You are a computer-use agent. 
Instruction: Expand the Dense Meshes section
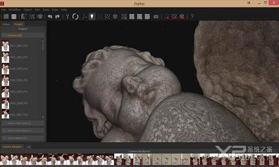click(x=23, y=138)
